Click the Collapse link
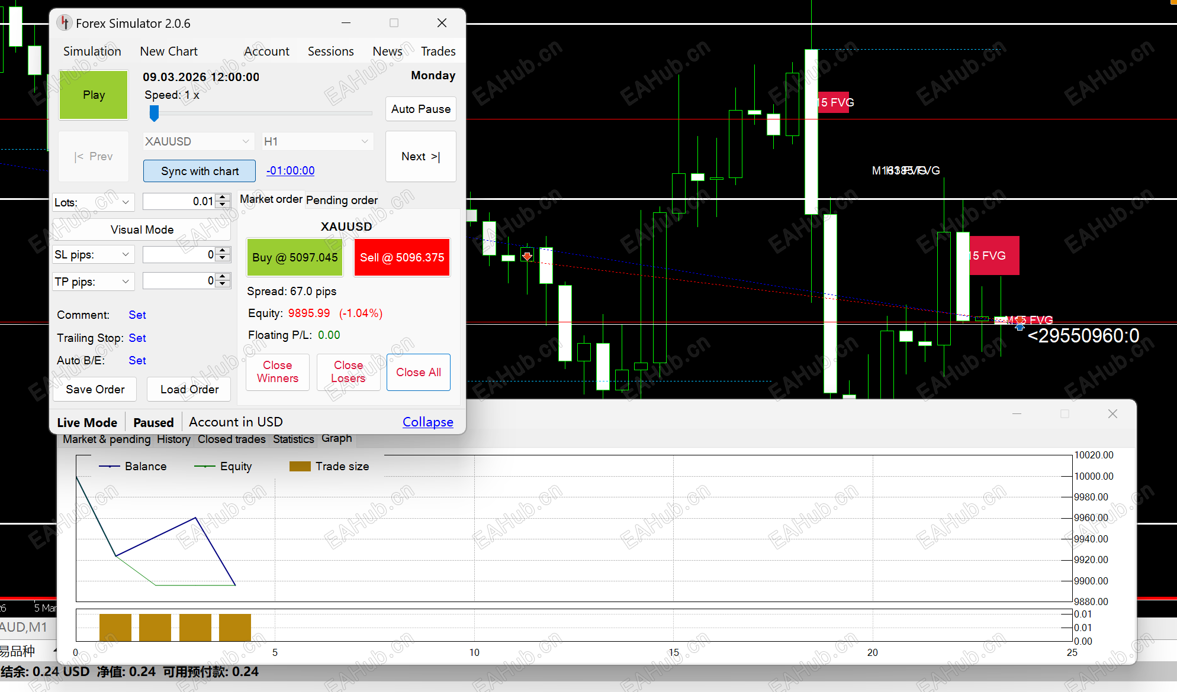1177x692 pixels. (427, 422)
